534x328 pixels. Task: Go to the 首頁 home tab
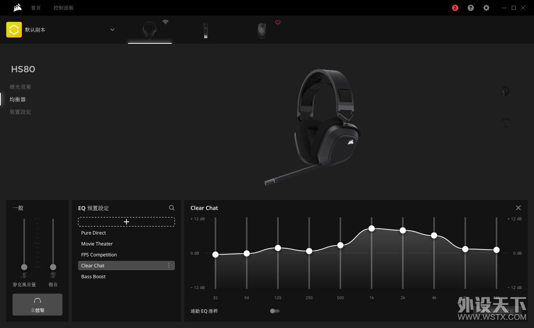point(36,8)
